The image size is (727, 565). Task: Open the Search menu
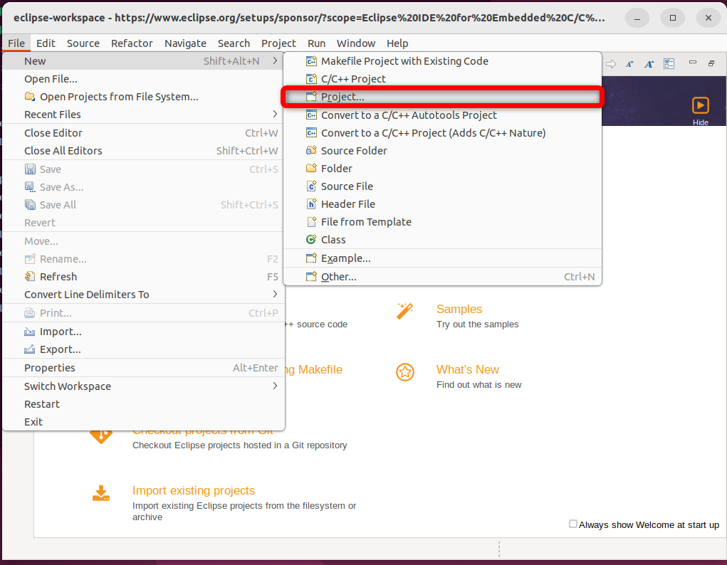[x=234, y=43]
